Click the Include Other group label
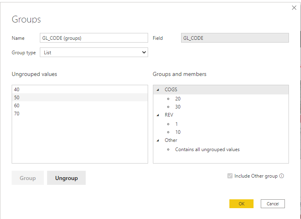 [x=256, y=176]
